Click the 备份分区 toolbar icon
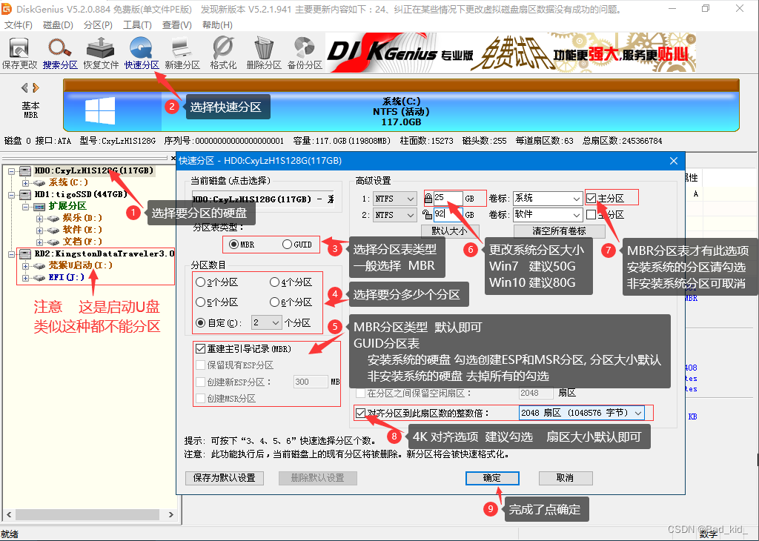 305,53
